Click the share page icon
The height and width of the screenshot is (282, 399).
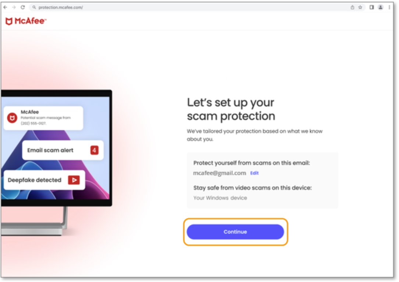352,7
